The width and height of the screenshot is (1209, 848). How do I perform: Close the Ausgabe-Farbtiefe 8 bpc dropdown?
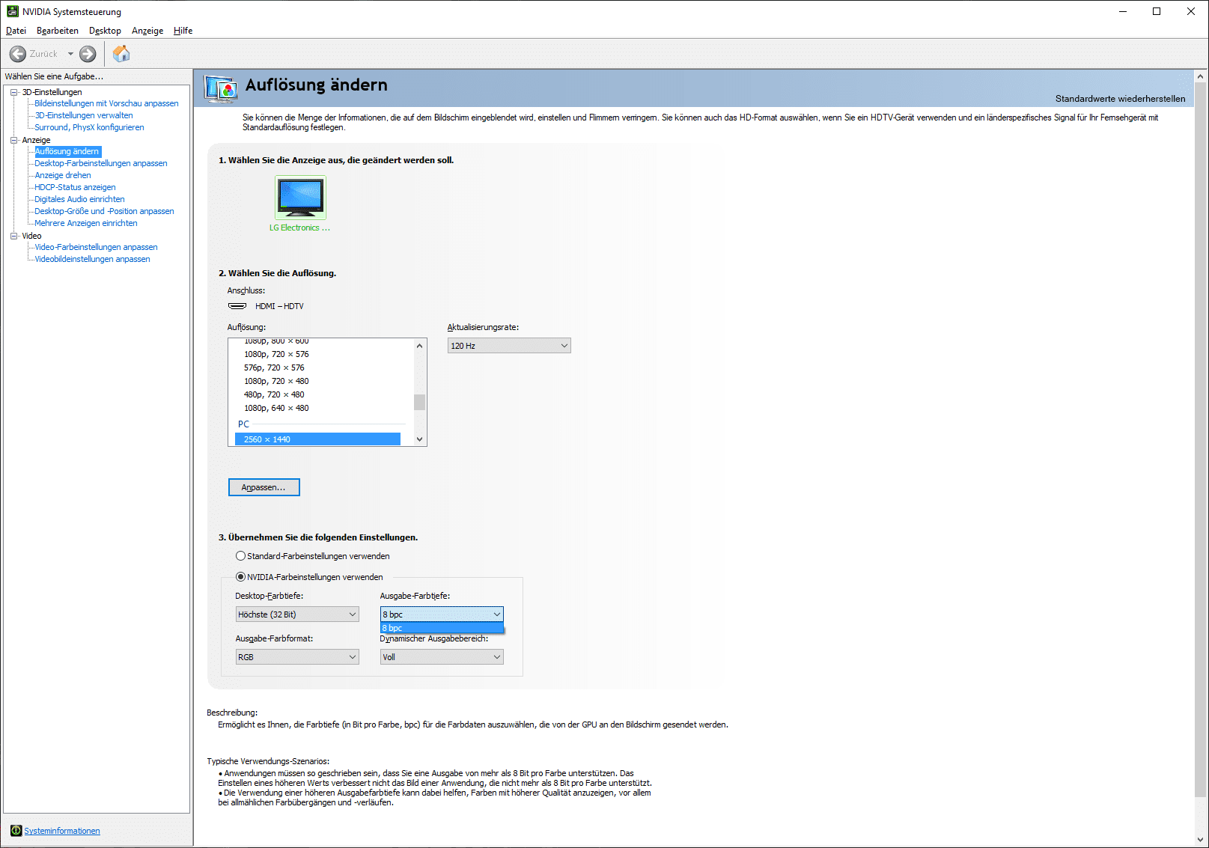442,614
